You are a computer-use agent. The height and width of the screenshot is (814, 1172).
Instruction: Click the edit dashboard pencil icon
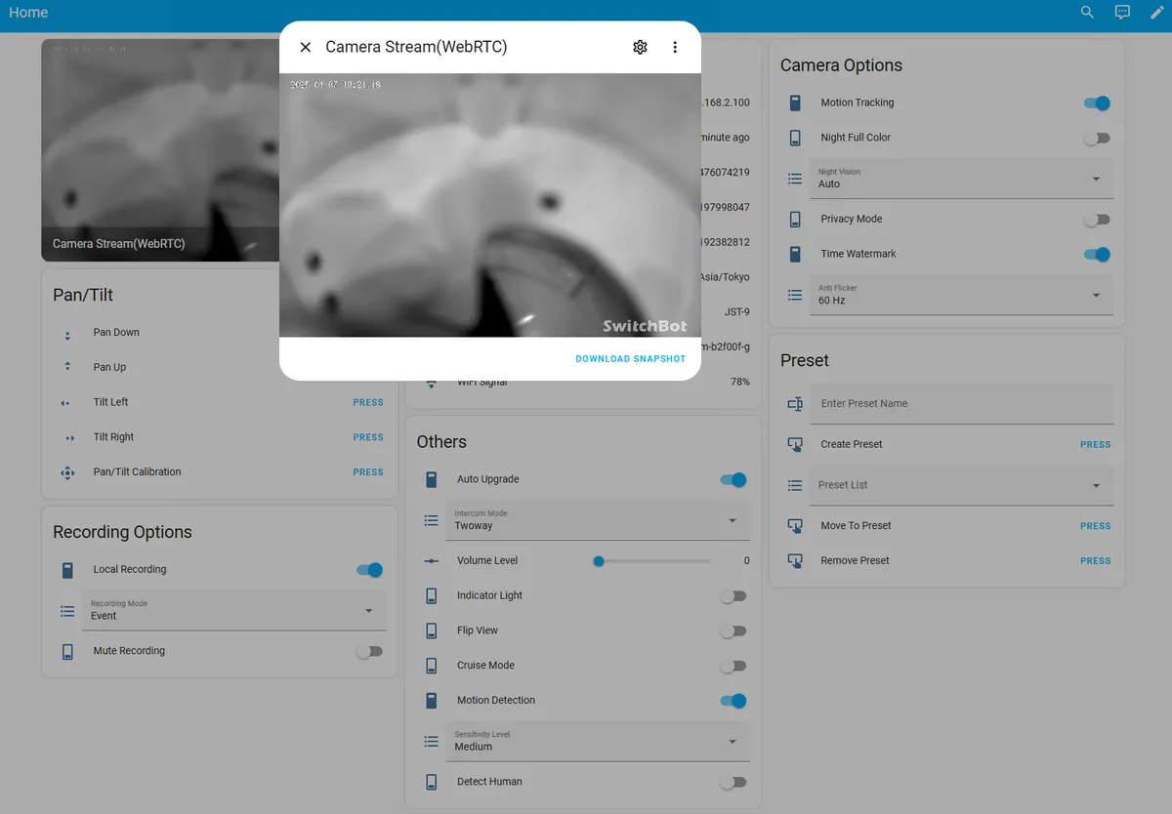coord(1157,13)
